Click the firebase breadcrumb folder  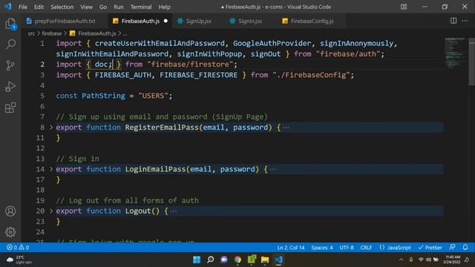pyautogui.click(x=52, y=33)
